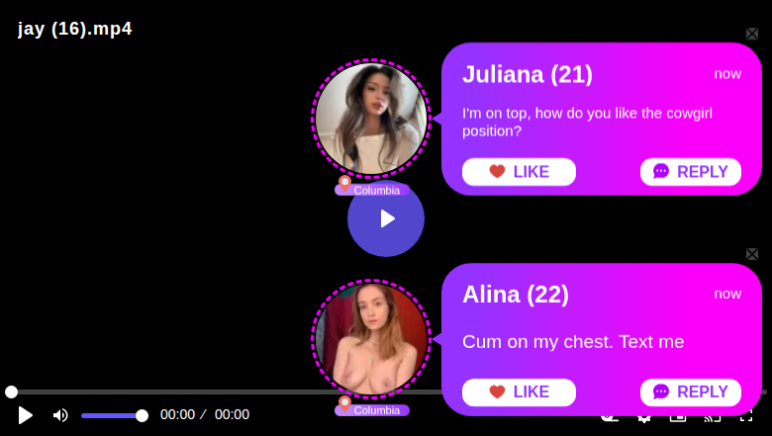The image size is (772, 436).
Task: Mute the audio with the speaker icon
Action: pos(60,415)
